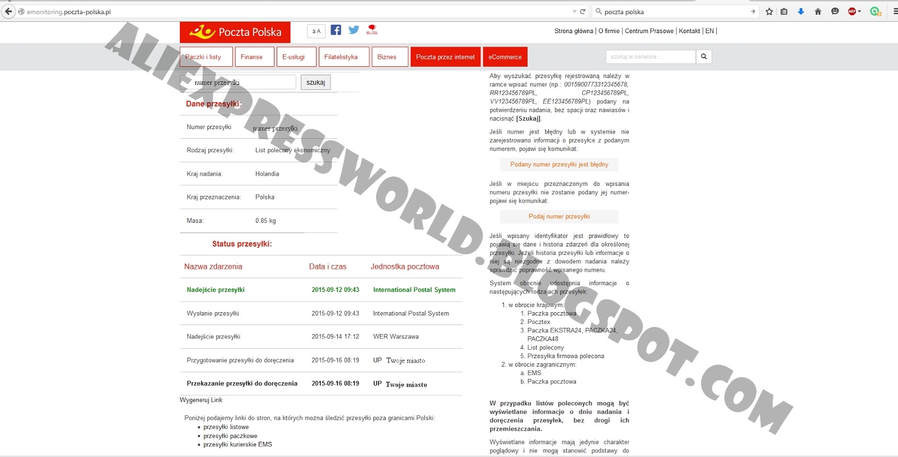
Task: Click the browser address bar URL
Action: (68, 12)
